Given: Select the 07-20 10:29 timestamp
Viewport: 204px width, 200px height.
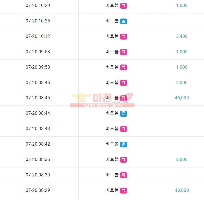Looking at the screenshot, I should click(38, 5).
